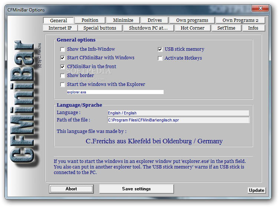Open the Minimize tab
279x207 pixels.
click(x=123, y=20)
